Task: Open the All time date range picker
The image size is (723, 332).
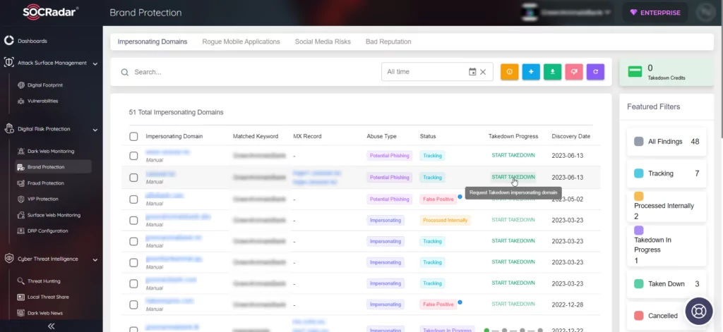Action: (x=437, y=72)
